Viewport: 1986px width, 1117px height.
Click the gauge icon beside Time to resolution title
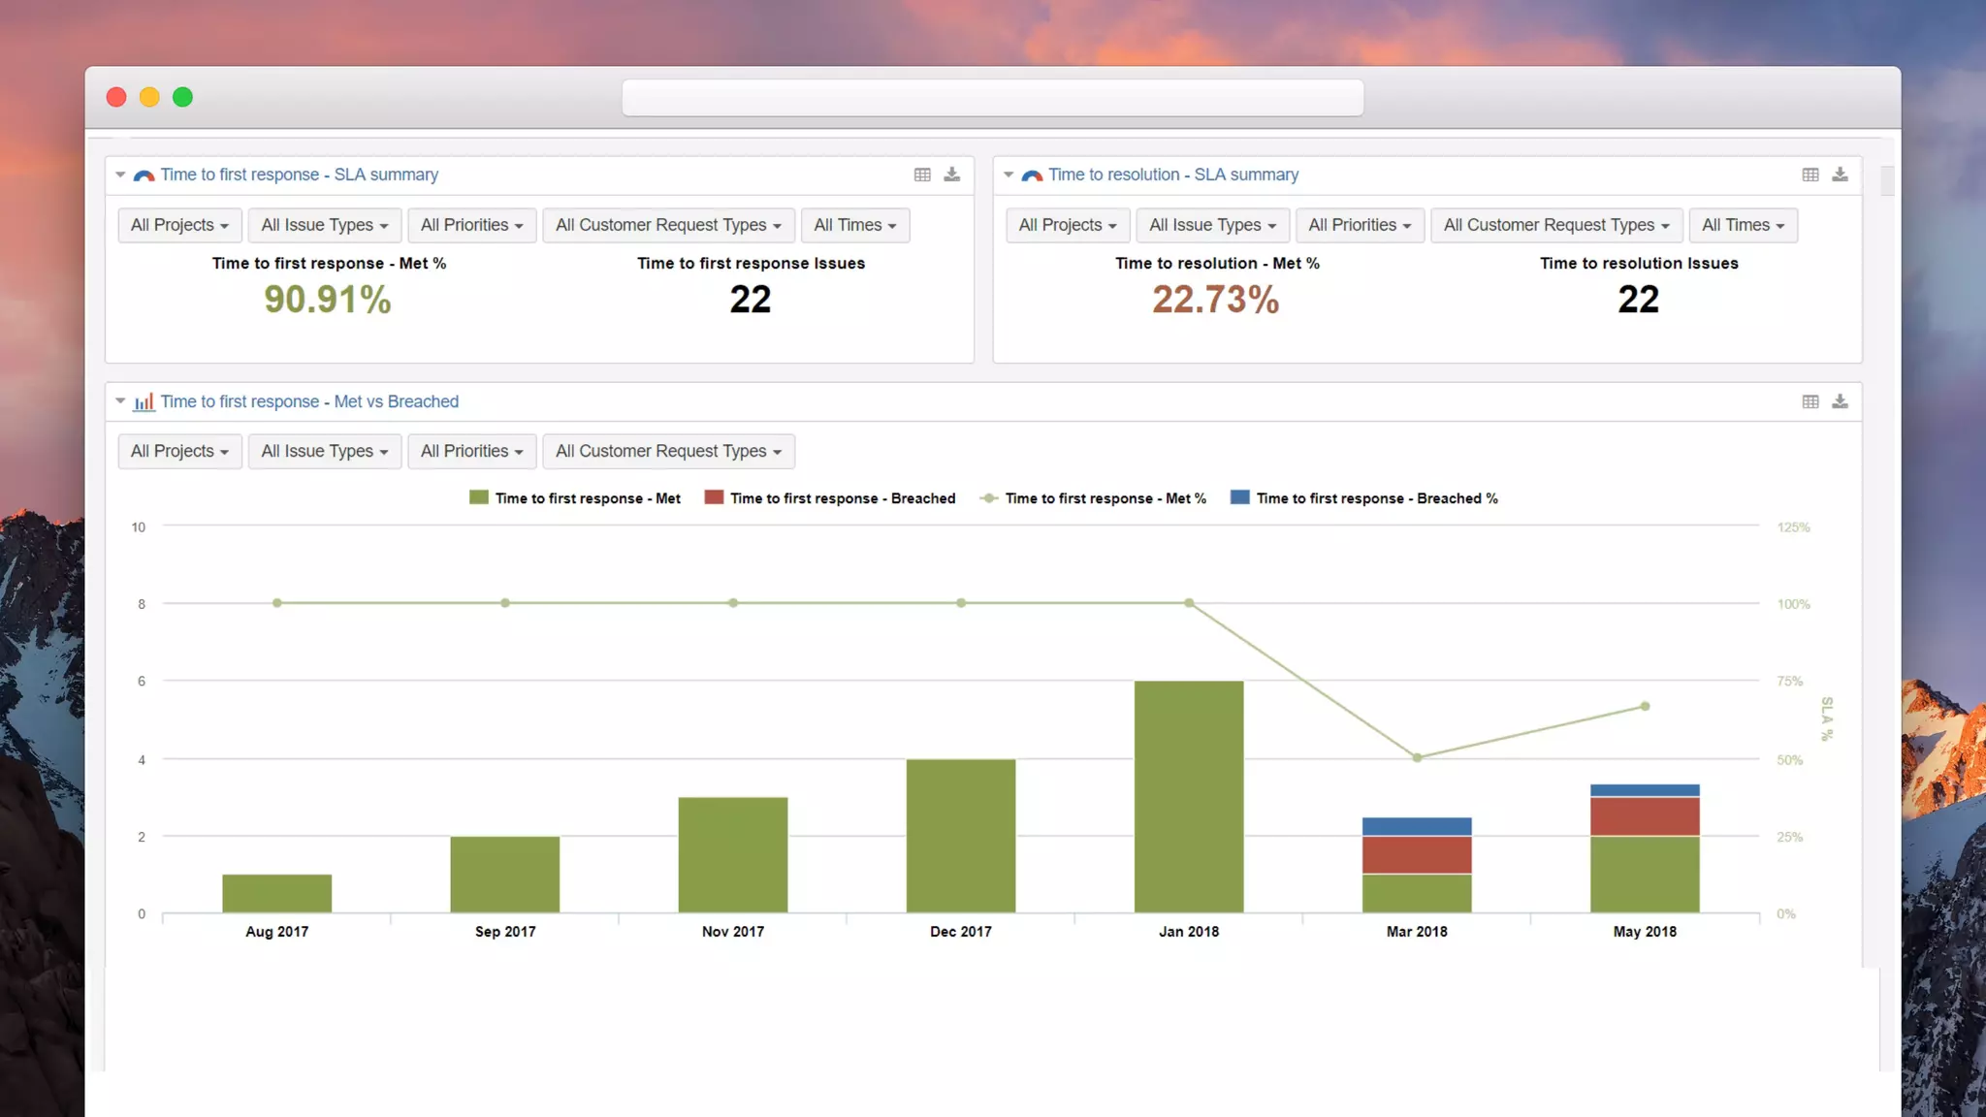1032,176
